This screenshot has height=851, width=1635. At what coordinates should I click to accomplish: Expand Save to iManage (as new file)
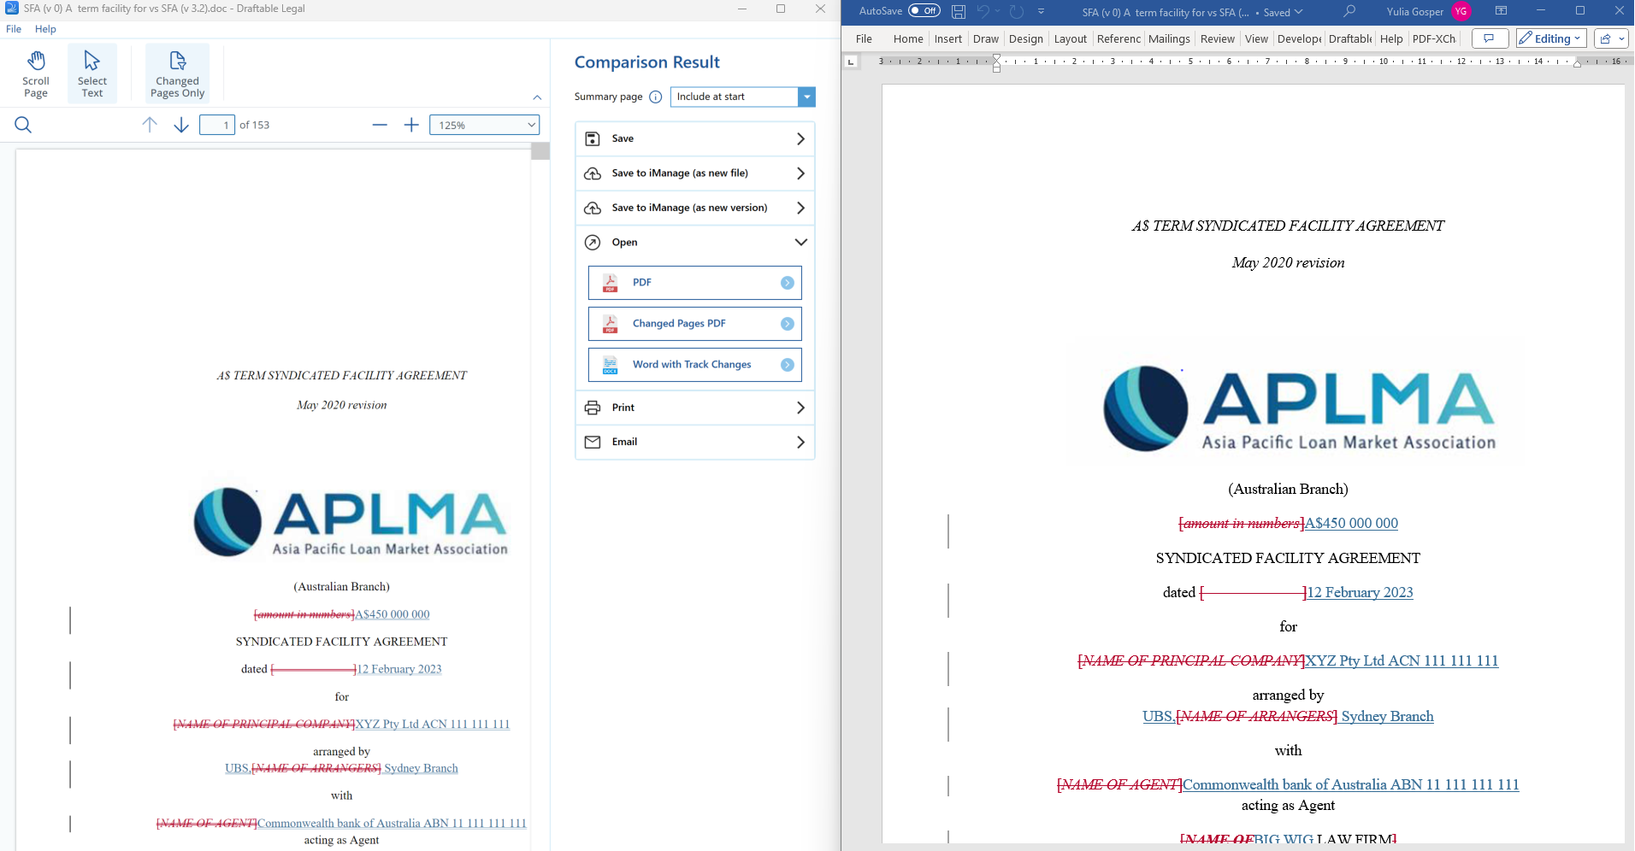695,173
